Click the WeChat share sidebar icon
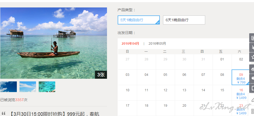 pos(252,78)
